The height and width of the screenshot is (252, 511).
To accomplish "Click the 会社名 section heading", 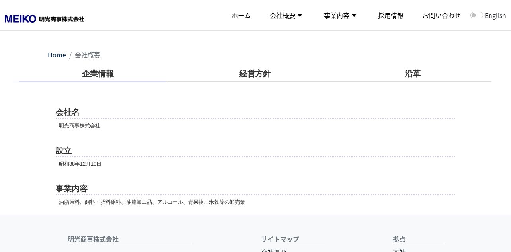I will (x=68, y=112).
